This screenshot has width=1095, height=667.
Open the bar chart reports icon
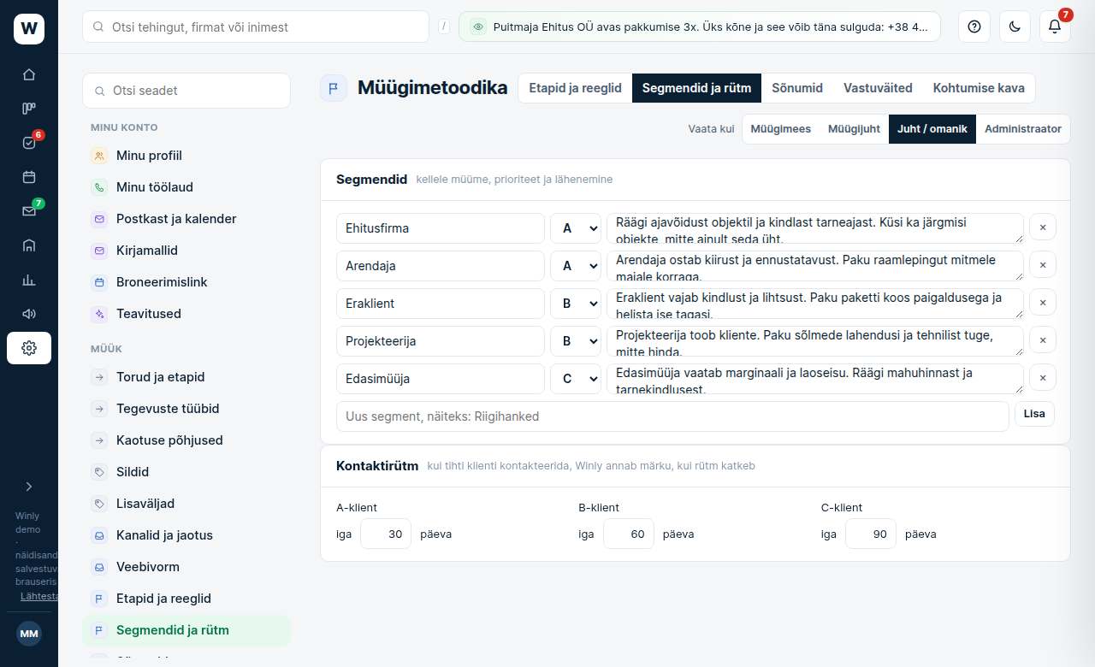[x=29, y=280]
